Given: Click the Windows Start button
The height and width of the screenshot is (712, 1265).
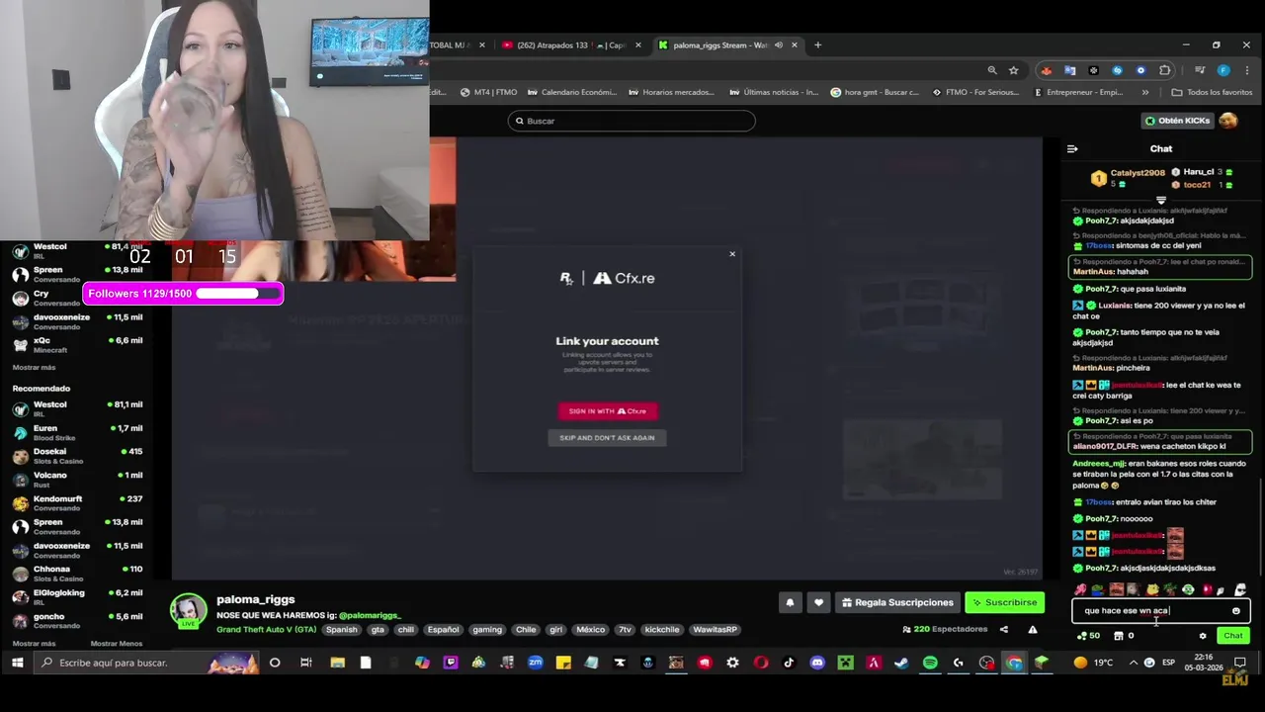Looking at the screenshot, I should pyautogui.click(x=17, y=663).
